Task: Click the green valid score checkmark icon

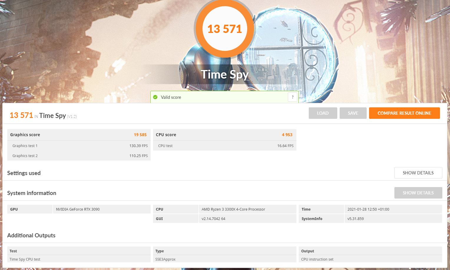Action: pyautogui.click(x=155, y=97)
